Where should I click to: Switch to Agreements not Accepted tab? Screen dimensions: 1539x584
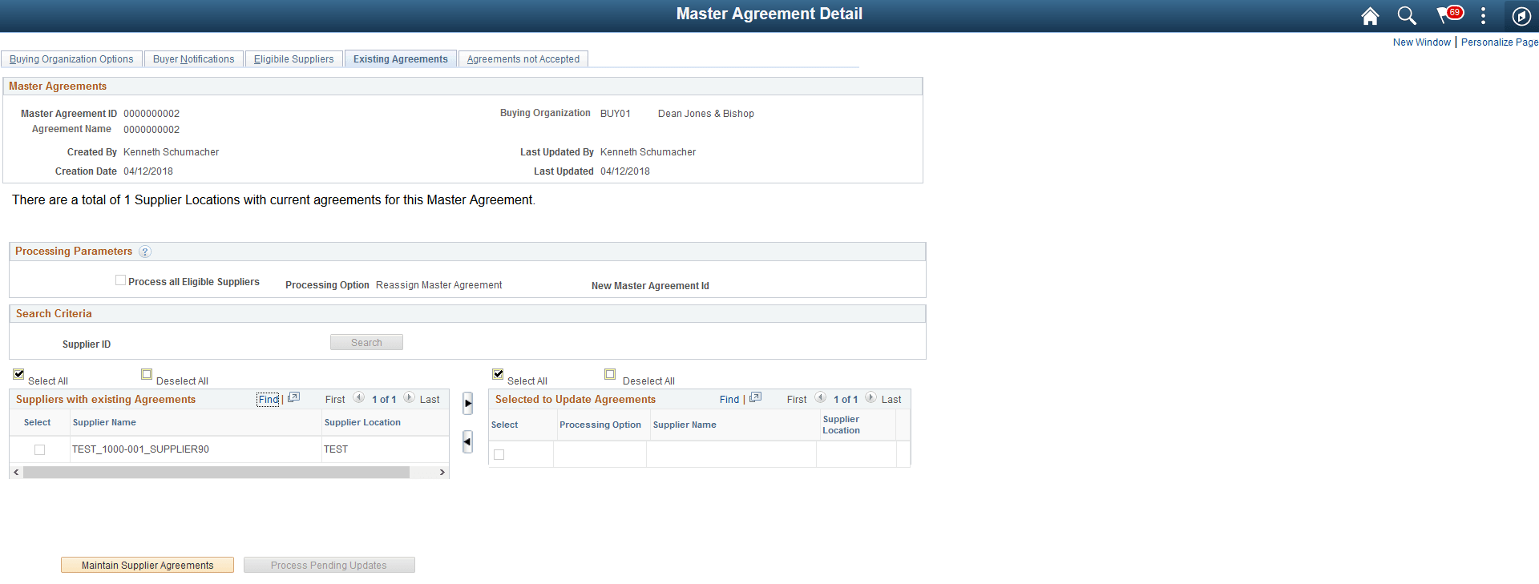523,59
